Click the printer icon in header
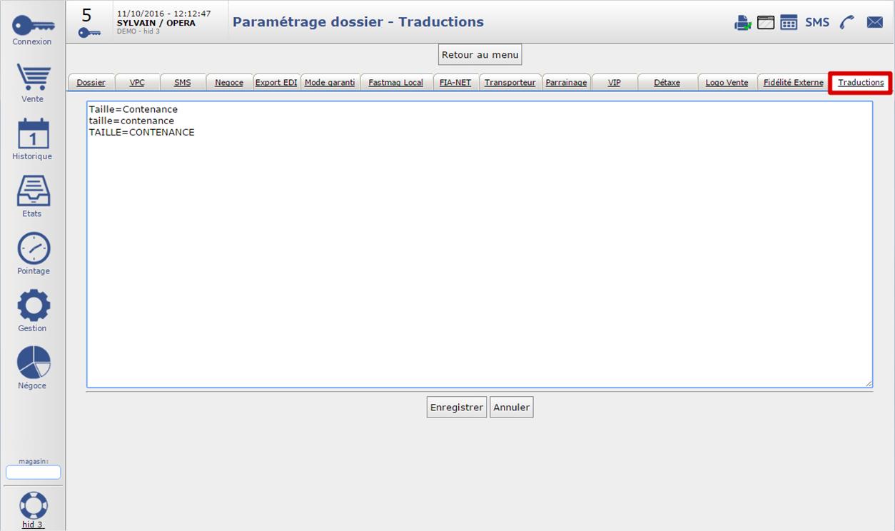This screenshot has width=895, height=531. (742, 23)
